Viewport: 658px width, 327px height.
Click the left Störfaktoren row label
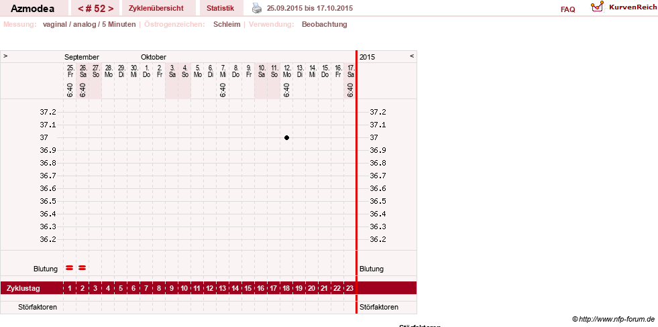(x=38, y=308)
